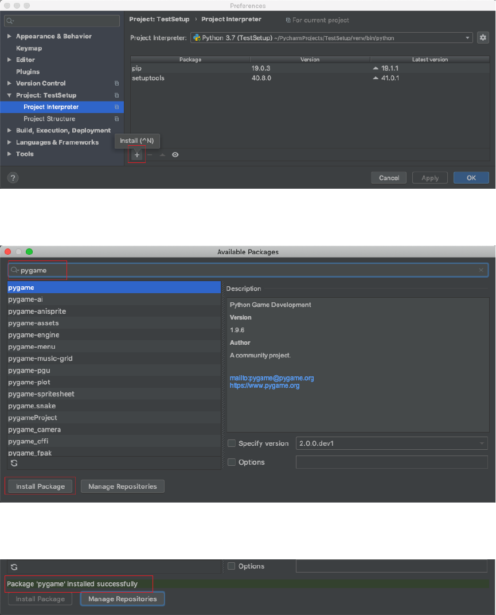Screen dimensions: 496x615
Task: Click the eye Show early releases icon
Action: click(x=175, y=155)
